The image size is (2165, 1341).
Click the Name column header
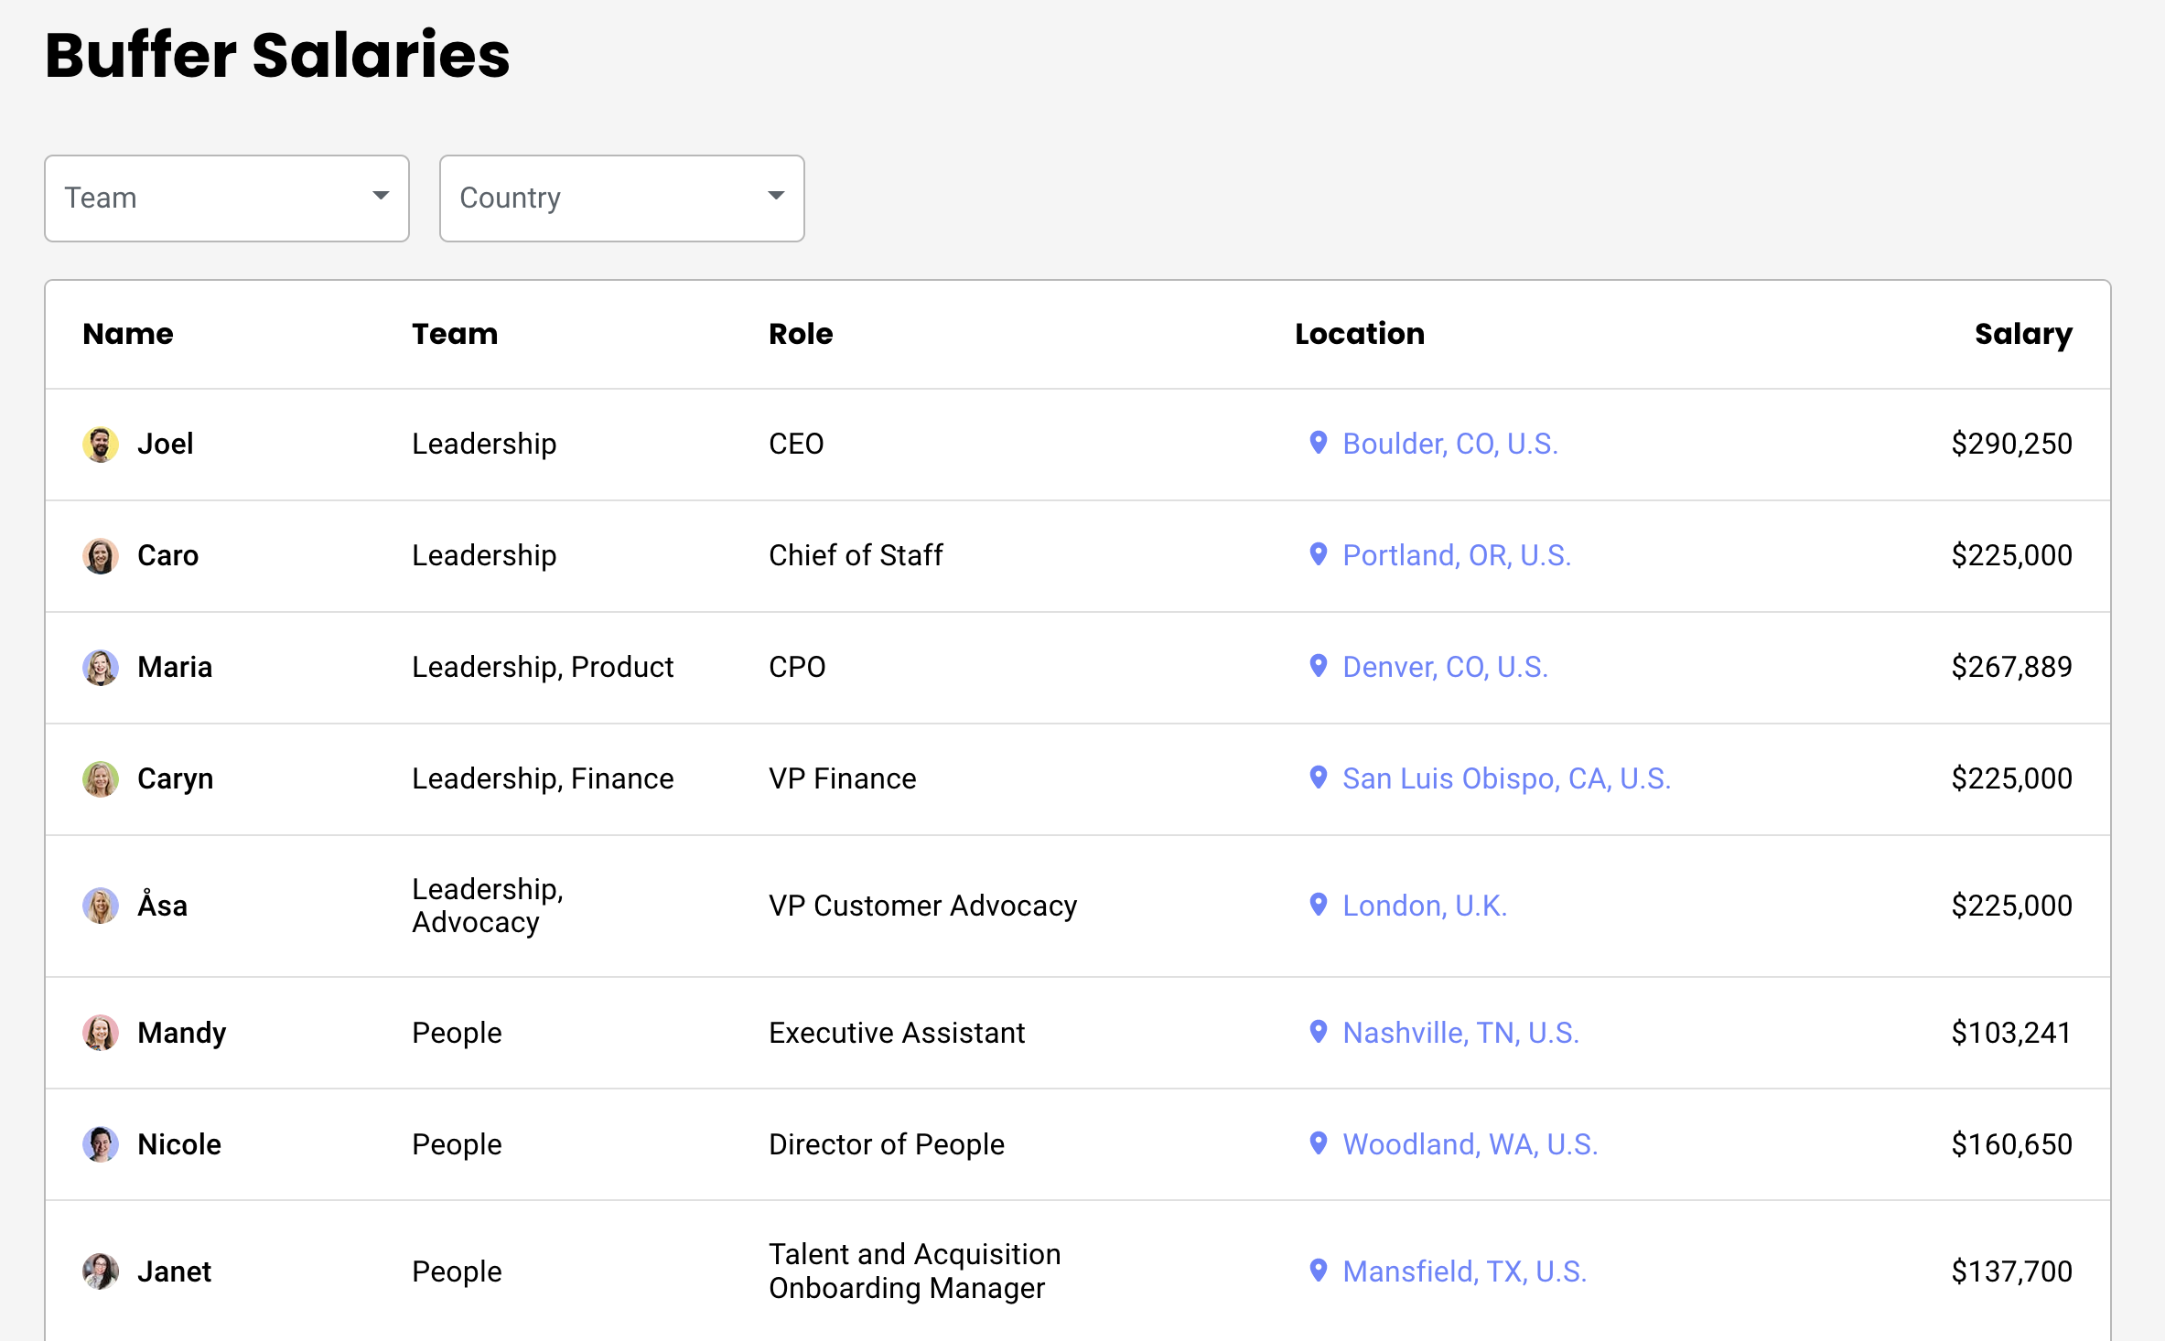pyautogui.click(x=128, y=334)
